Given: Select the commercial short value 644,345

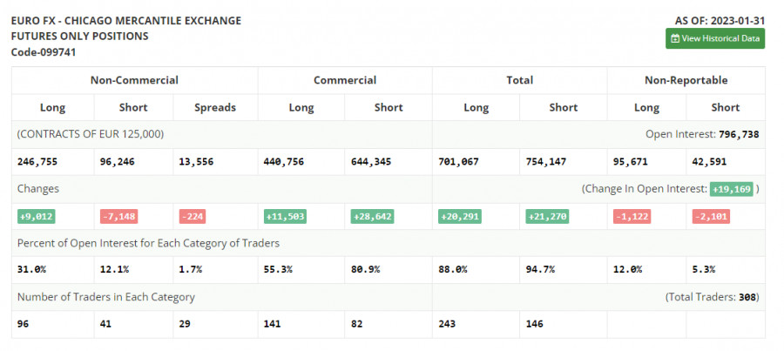Looking at the screenshot, I should point(370,162).
